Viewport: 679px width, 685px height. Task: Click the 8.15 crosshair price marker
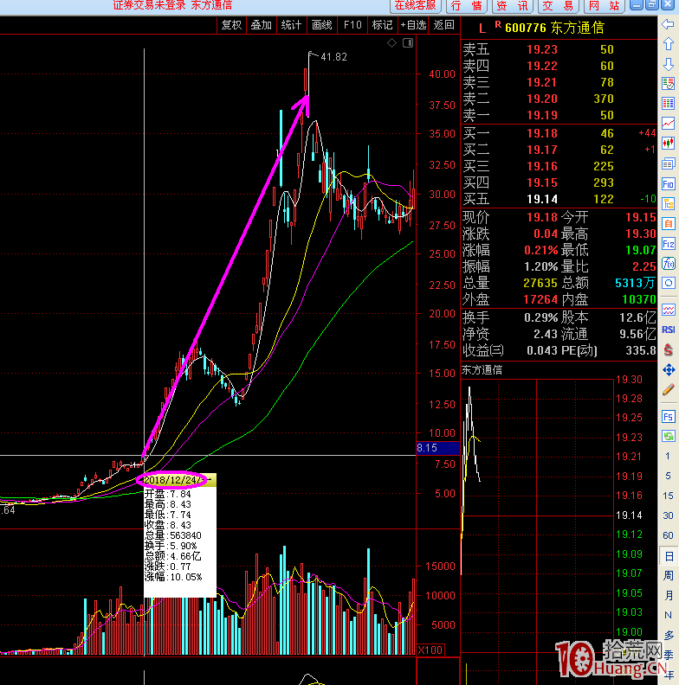(437, 448)
